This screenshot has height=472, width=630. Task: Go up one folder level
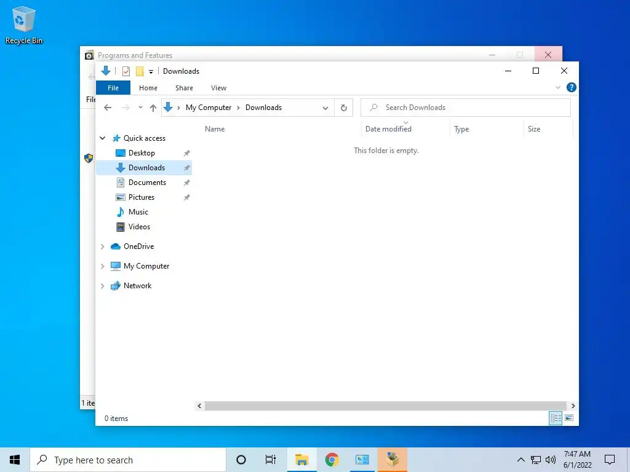(153, 108)
